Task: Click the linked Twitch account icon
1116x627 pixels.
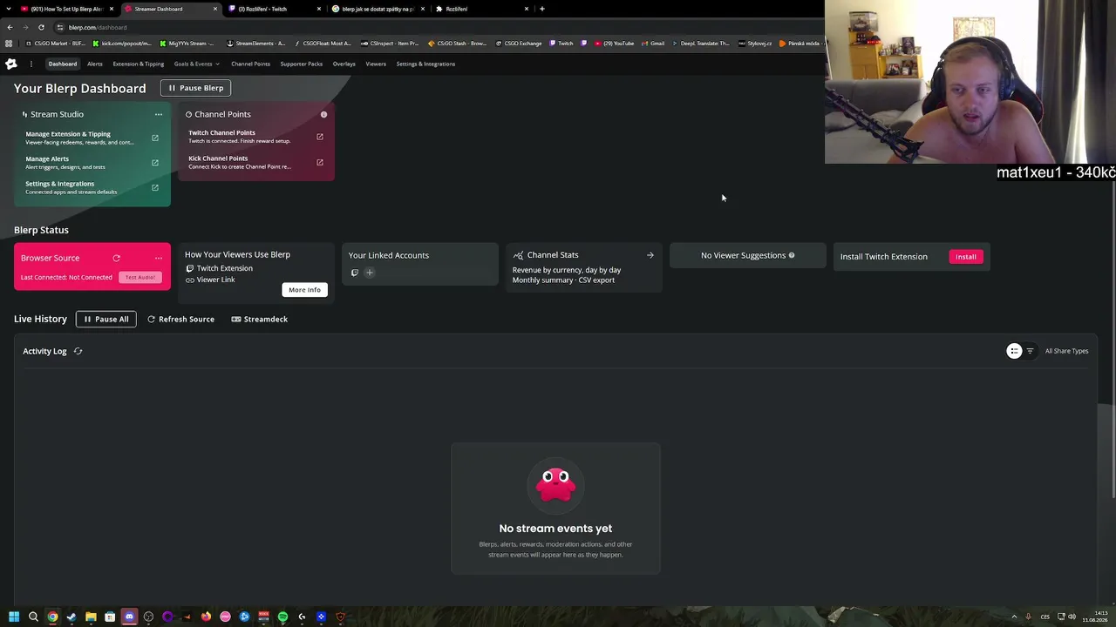Action: pos(355,273)
